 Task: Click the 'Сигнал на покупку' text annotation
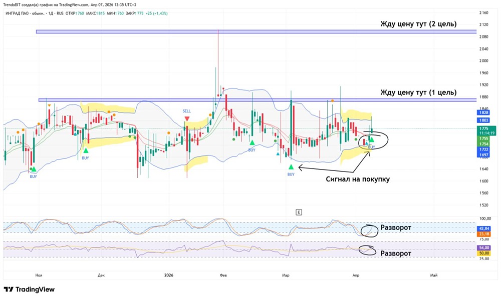point(358,179)
